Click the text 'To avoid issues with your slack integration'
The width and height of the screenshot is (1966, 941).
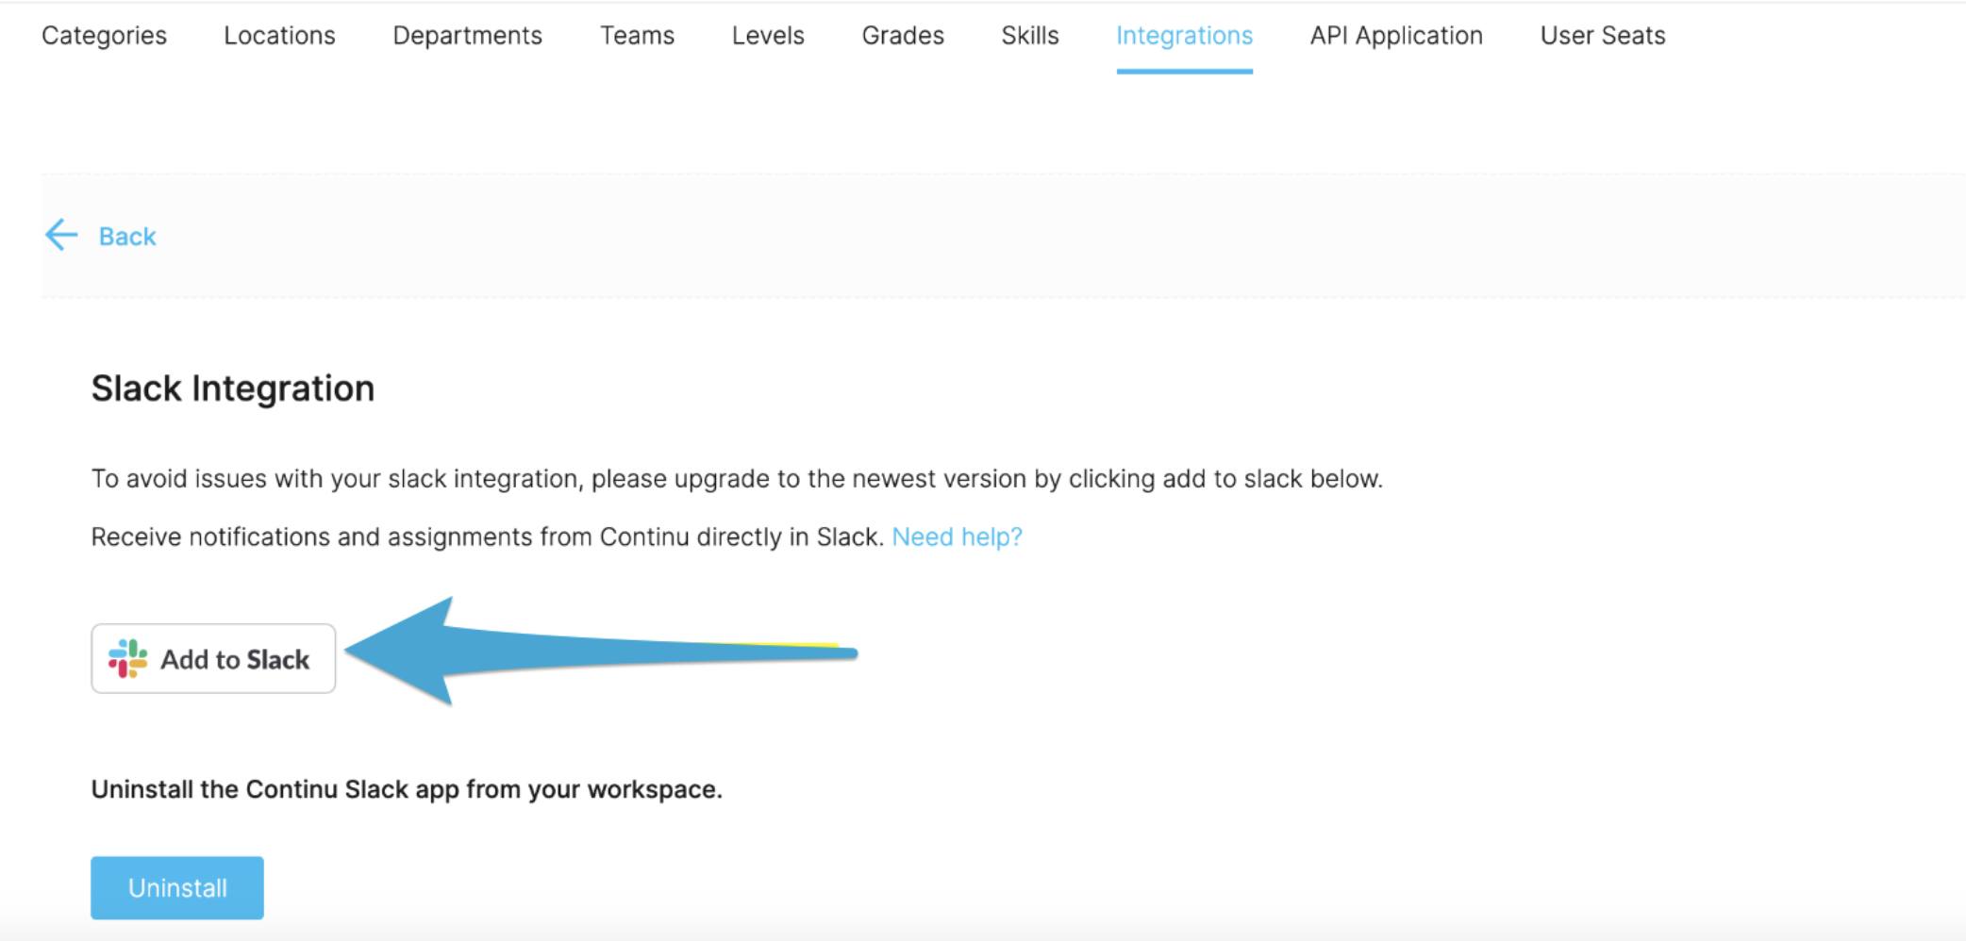pyautogui.click(x=335, y=479)
